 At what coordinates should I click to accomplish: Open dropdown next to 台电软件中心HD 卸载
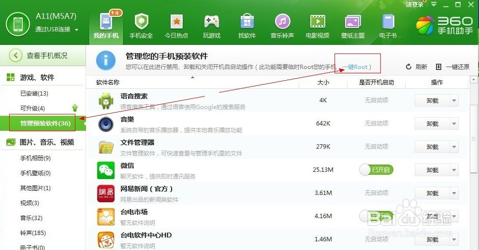click(454, 240)
